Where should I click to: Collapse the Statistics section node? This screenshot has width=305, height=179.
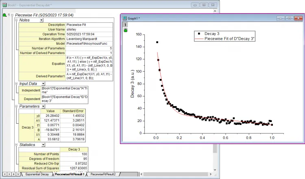pos(16,144)
